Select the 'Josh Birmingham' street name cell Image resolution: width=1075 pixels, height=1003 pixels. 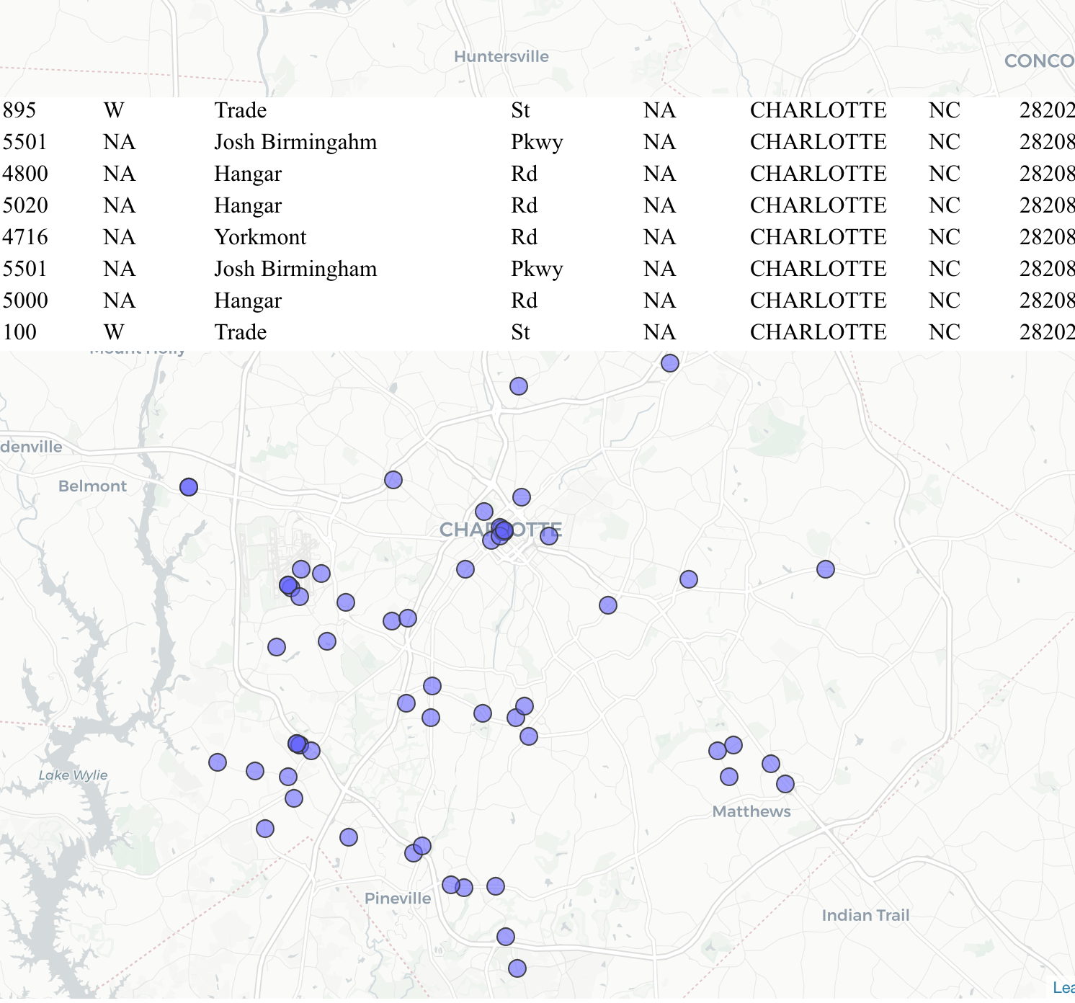295,269
